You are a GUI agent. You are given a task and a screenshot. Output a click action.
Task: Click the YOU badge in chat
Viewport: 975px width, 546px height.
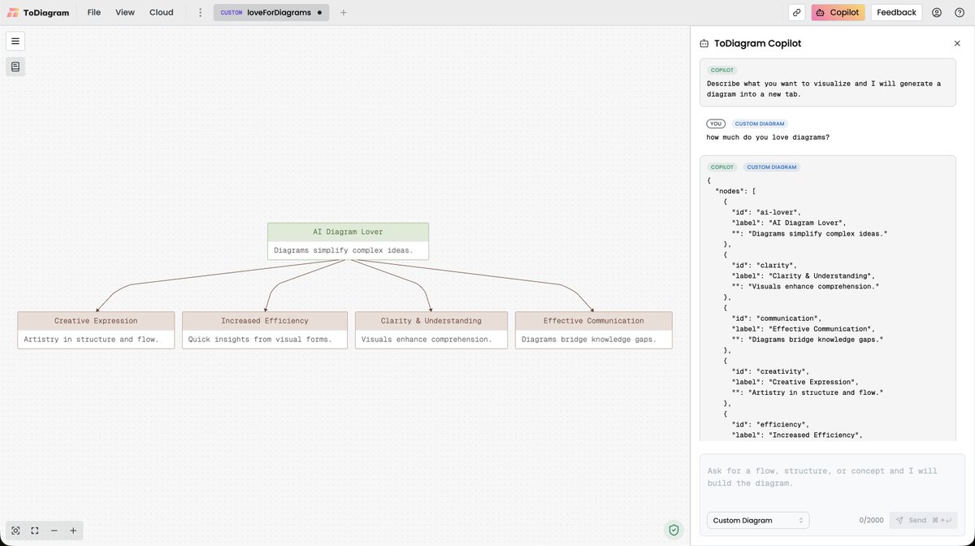pos(716,123)
